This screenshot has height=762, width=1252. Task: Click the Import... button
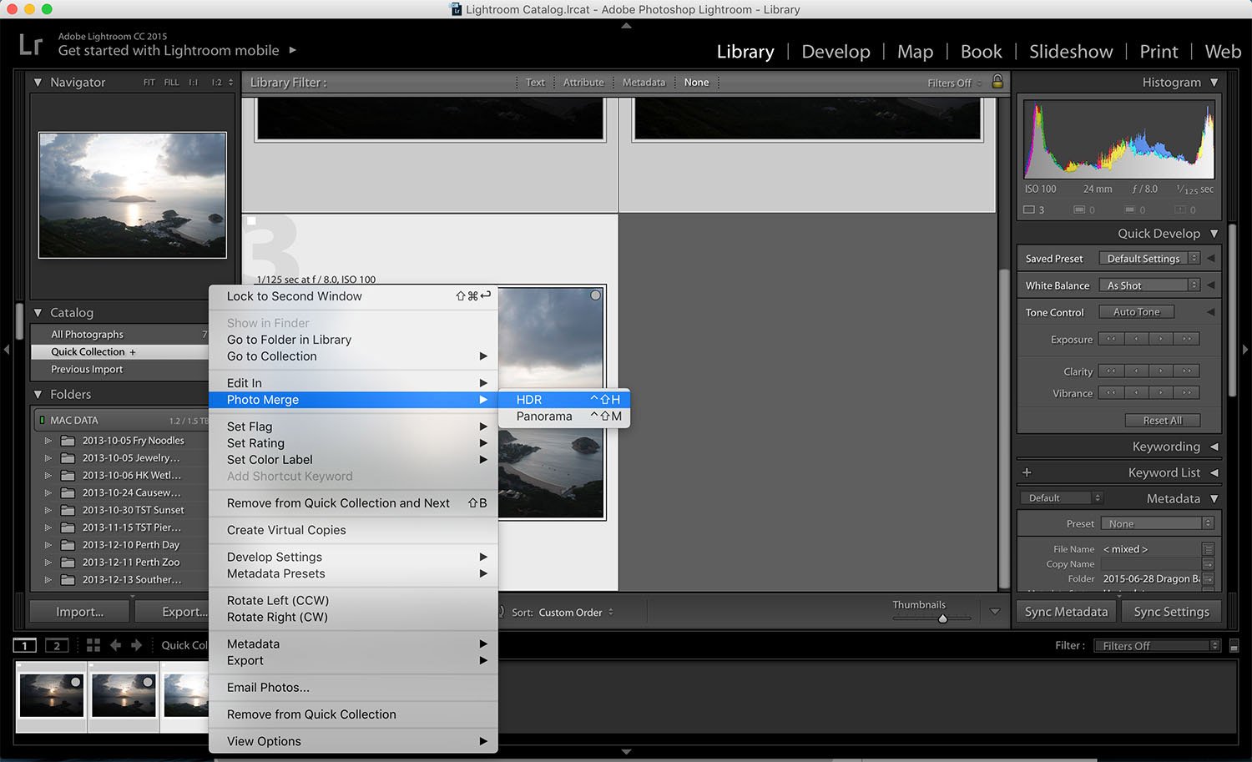(79, 610)
